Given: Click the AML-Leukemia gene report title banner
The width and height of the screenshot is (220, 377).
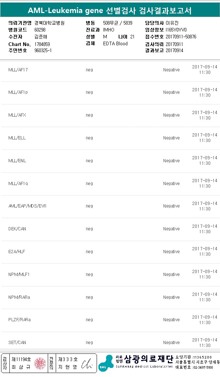Looking at the screenshot, I should tap(110, 11).
